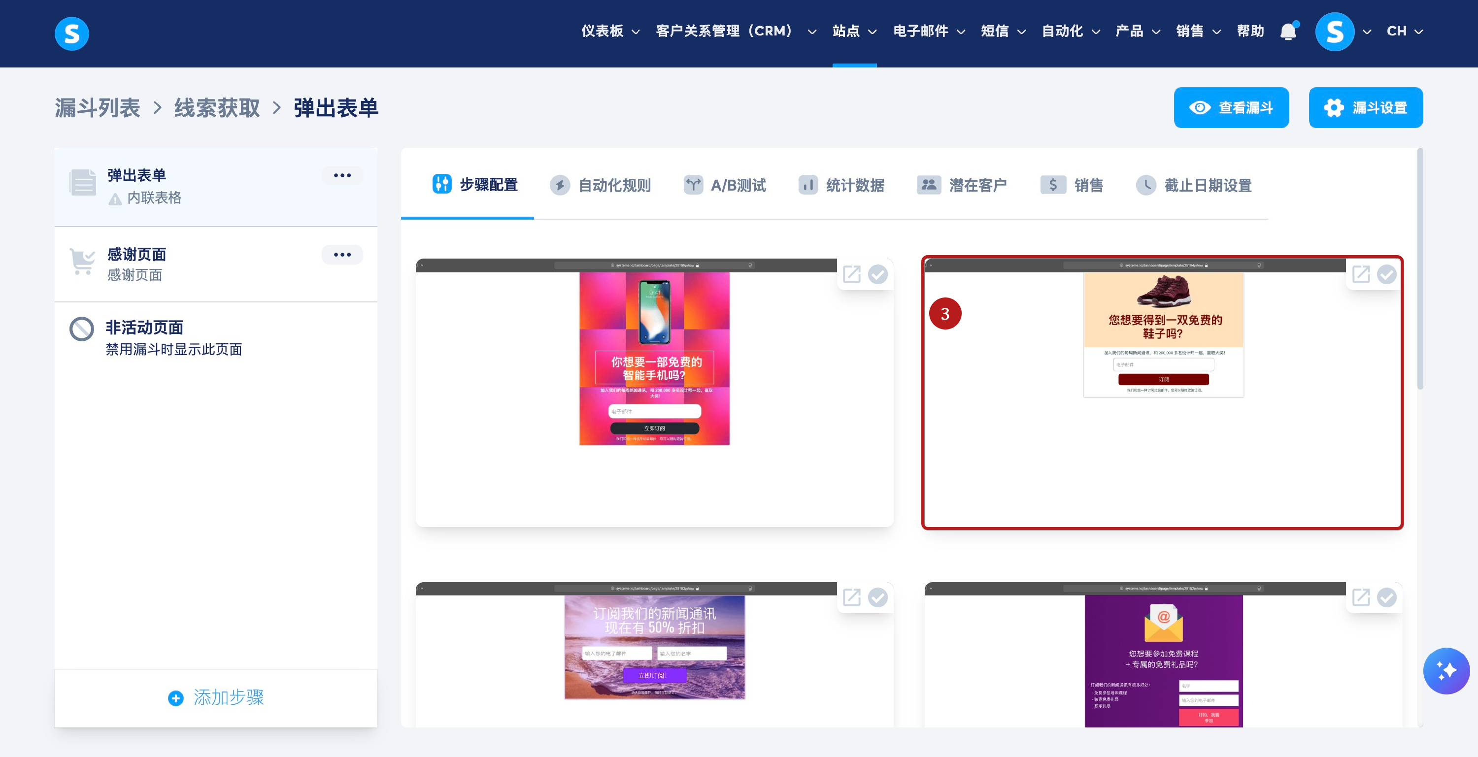
Task: Open three-dots menu for 弹出表单 step
Action: 342,175
